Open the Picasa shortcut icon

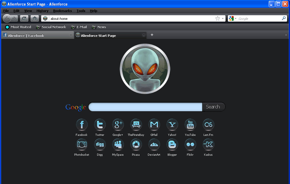(x=136, y=144)
